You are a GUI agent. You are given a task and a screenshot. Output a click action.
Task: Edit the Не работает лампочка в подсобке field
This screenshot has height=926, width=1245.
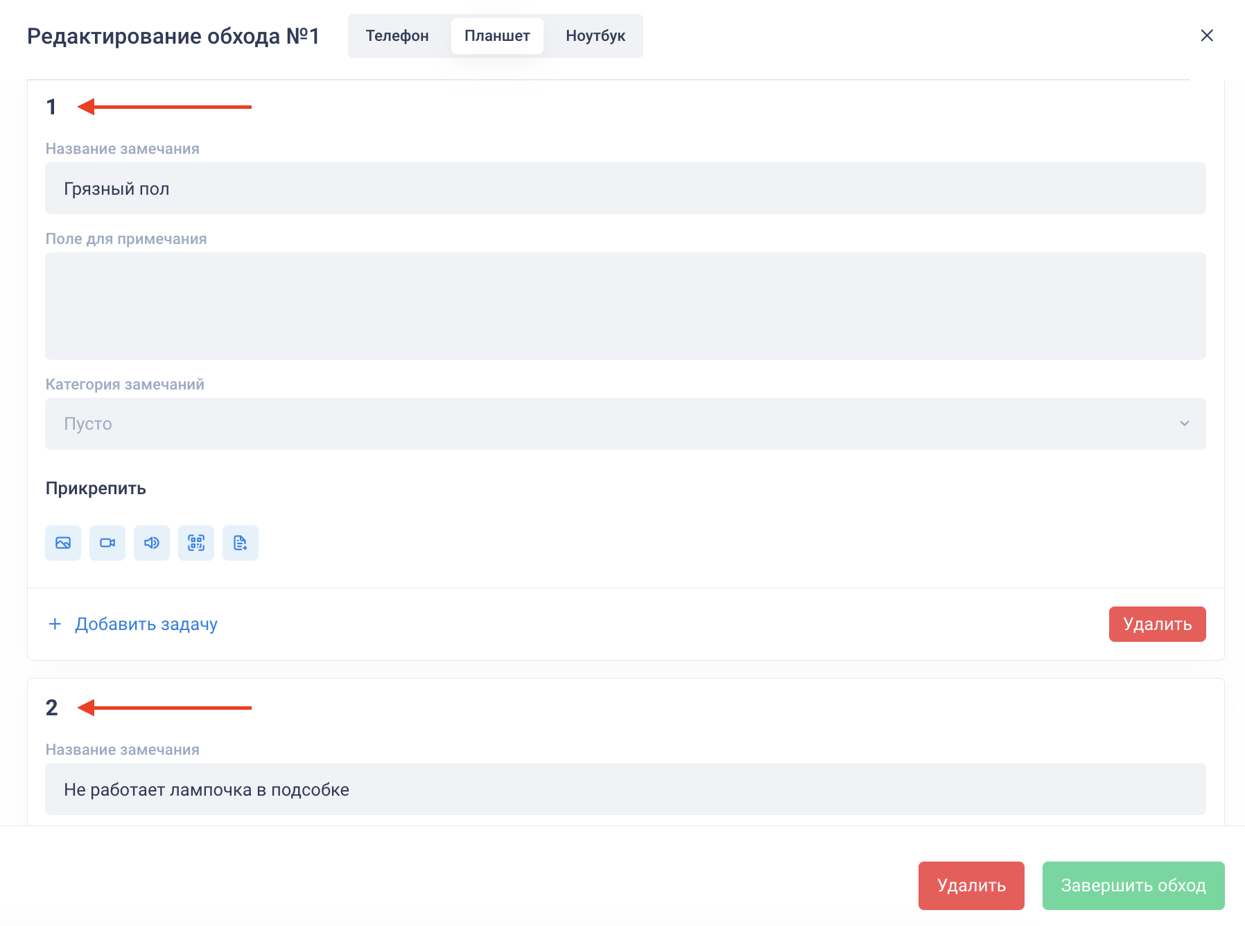coord(624,789)
